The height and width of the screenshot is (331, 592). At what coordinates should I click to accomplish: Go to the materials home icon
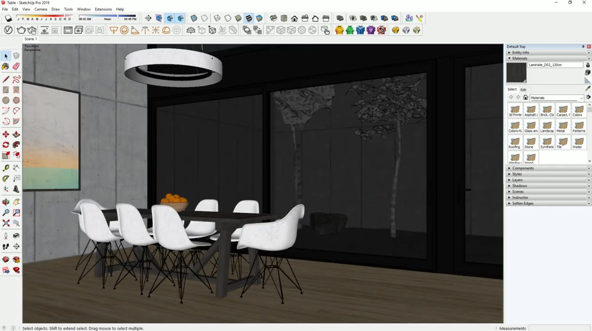coord(525,97)
